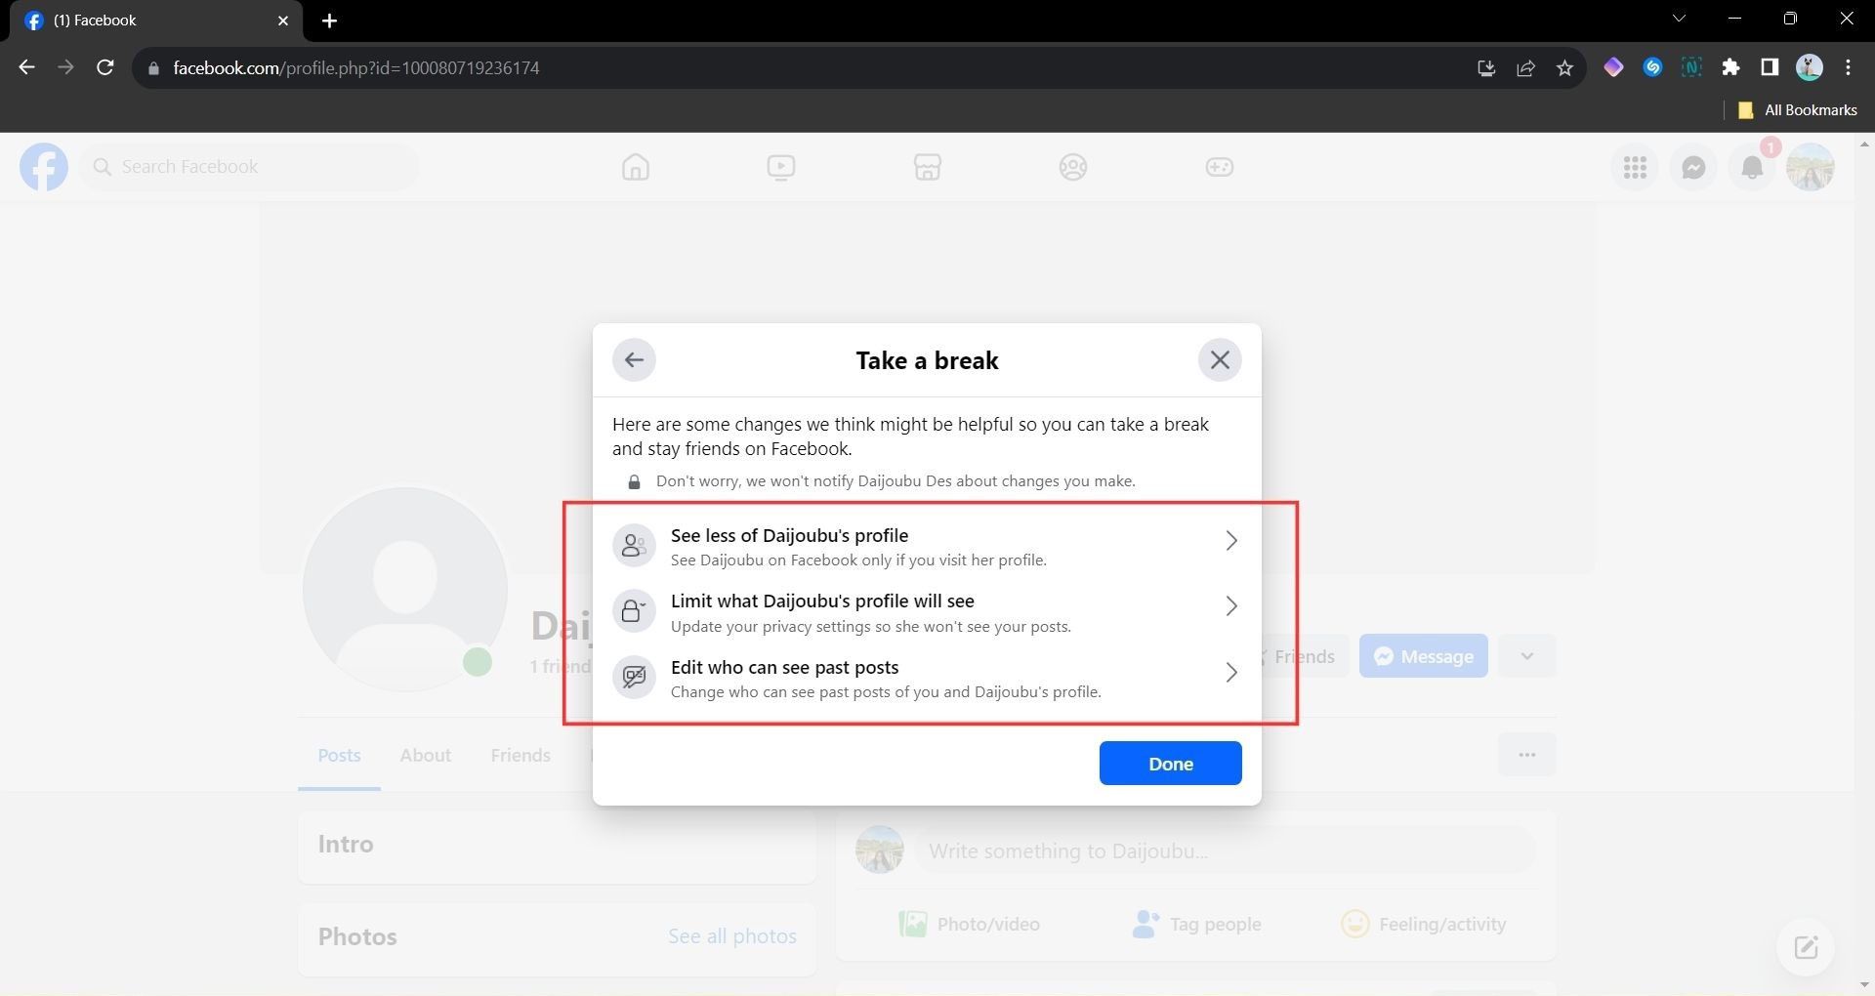Click the Message button on profile
The image size is (1875, 996).
click(1423, 656)
